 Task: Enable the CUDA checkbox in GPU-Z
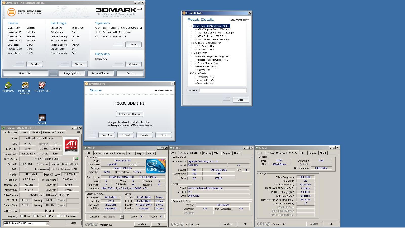(35, 216)
